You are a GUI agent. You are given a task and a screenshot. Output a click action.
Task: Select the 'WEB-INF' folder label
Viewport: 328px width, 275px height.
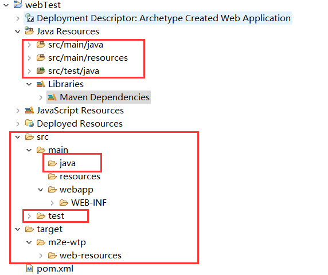89,203
